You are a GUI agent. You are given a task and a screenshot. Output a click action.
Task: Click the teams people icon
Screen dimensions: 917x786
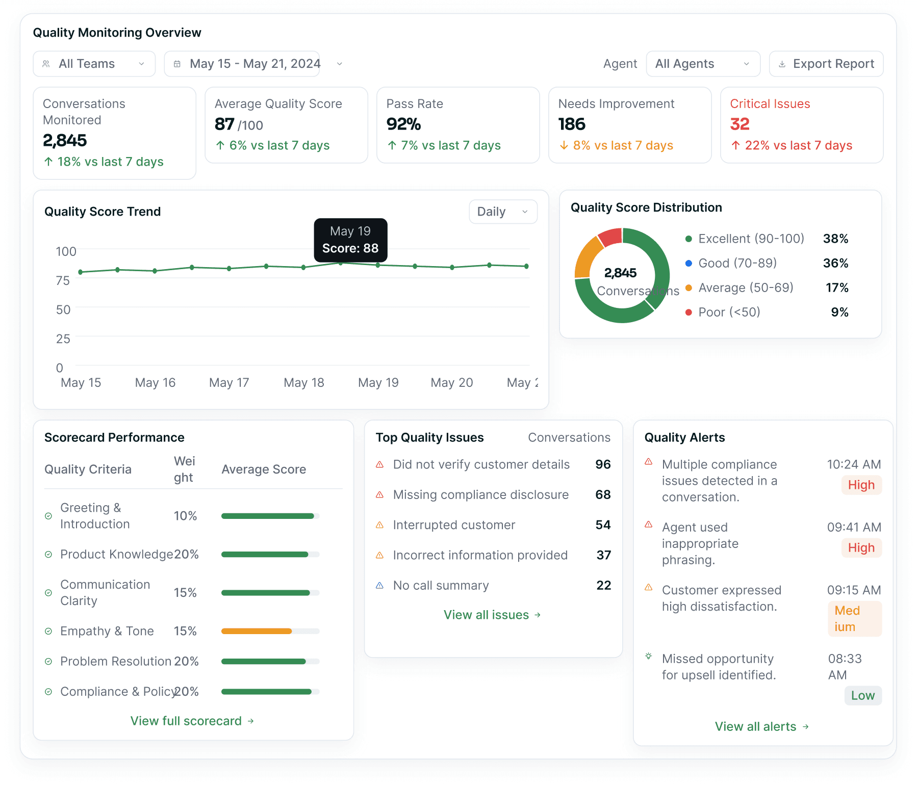(x=46, y=64)
